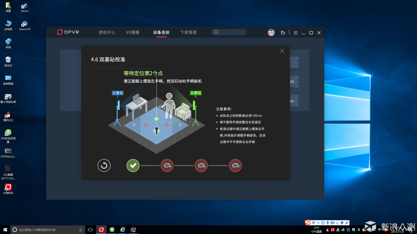Click the red DPVR app taskbar button
This screenshot has height=234, width=417.
click(101, 229)
